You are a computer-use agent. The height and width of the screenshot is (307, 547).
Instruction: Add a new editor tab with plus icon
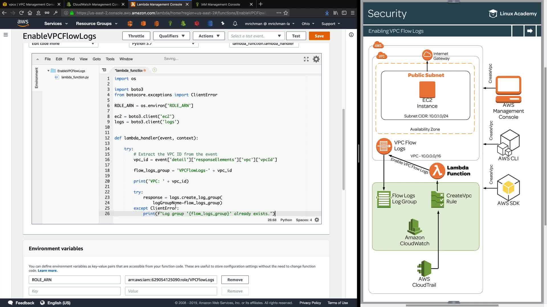154,70
